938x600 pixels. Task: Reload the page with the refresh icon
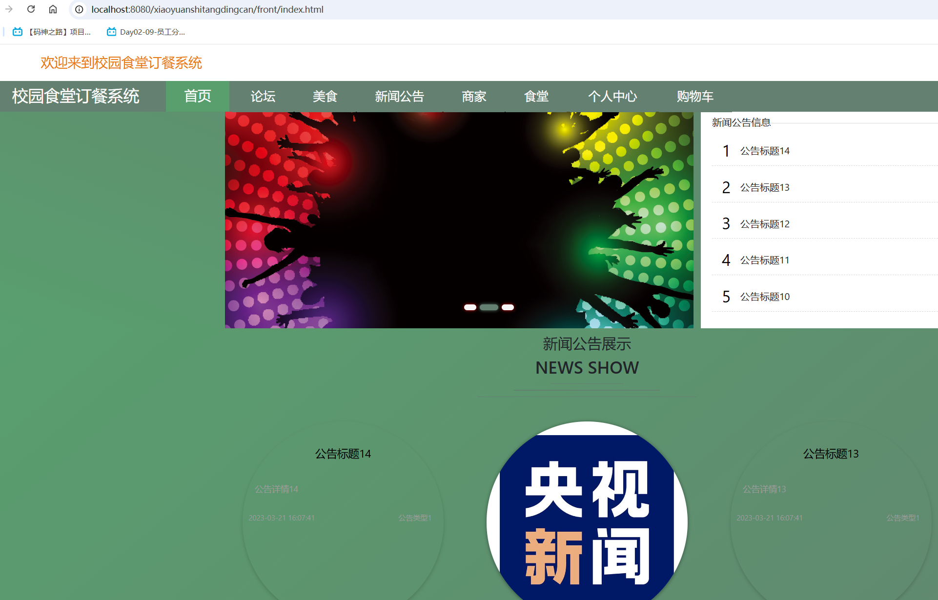tap(31, 9)
